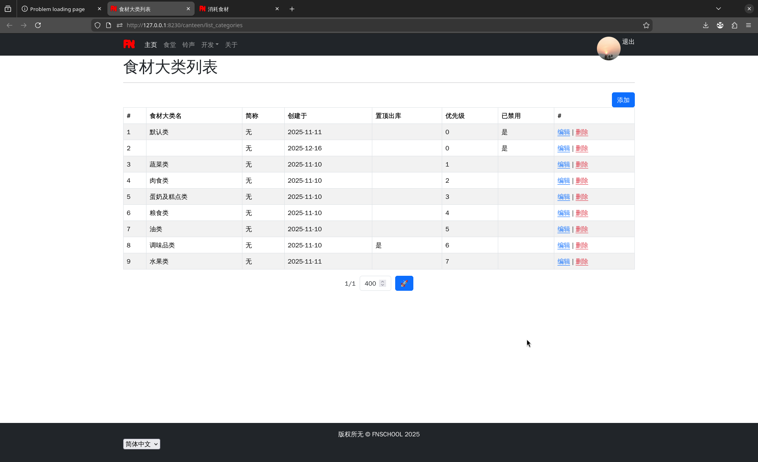Click the tracking protection shield icon
The image size is (758, 462).
coord(98,25)
